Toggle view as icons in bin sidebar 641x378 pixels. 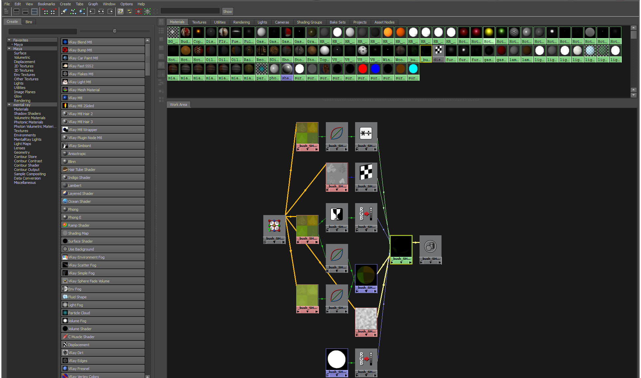click(161, 22)
